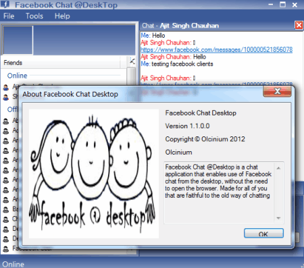Click 'Version 1.1.0.0' text in About dialog

click(187, 126)
